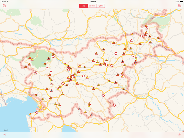Tap the battery indicator in status bar

pos(181,2)
